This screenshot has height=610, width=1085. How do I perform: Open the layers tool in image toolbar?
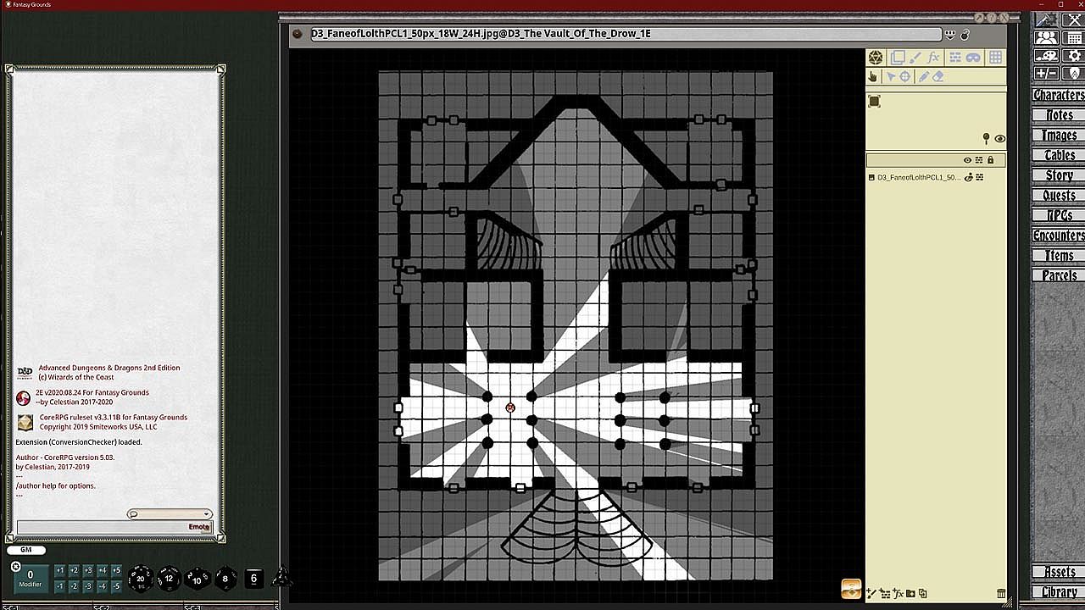point(897,58)
